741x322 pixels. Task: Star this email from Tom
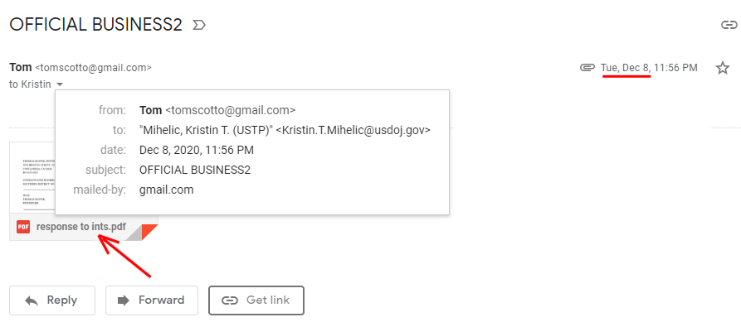click(722, 68)
